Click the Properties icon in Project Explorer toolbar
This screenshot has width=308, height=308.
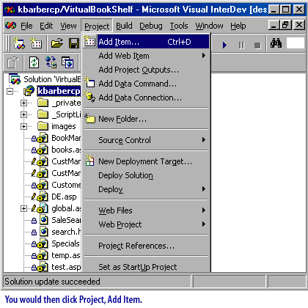point(12,62)
